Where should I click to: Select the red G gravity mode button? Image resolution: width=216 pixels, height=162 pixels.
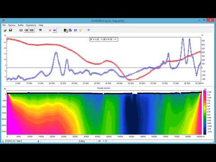[x=50, y=30]
